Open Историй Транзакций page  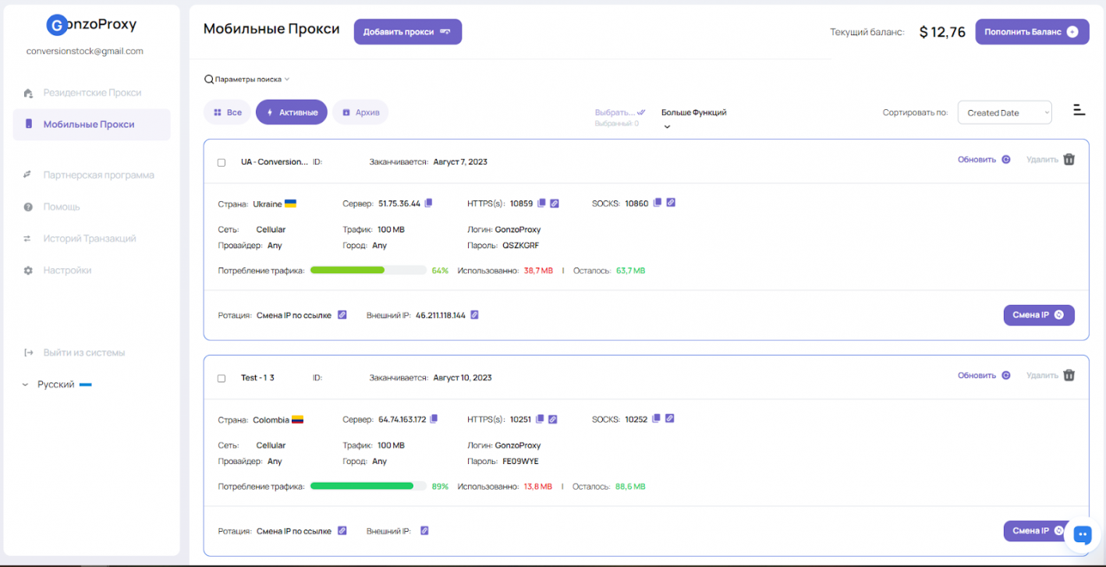(91, 239)
